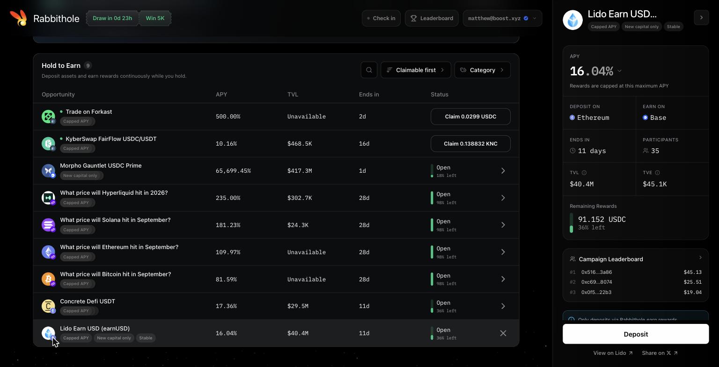
Task: Click the participants icon beside 35
Action: click(x=646, y=151)
